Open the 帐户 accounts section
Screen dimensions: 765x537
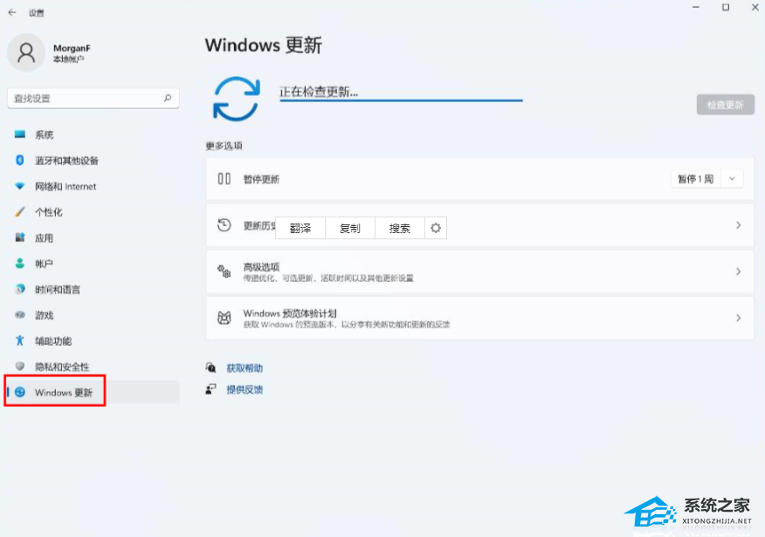click(x=93, y=264)
